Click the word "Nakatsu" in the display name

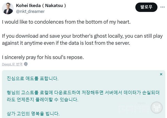coord(54,6)
